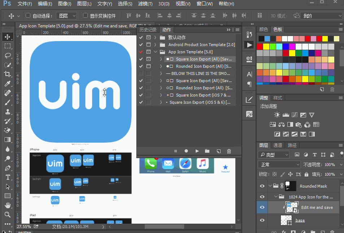Select the Path Selection tool

tap(8, 187)
